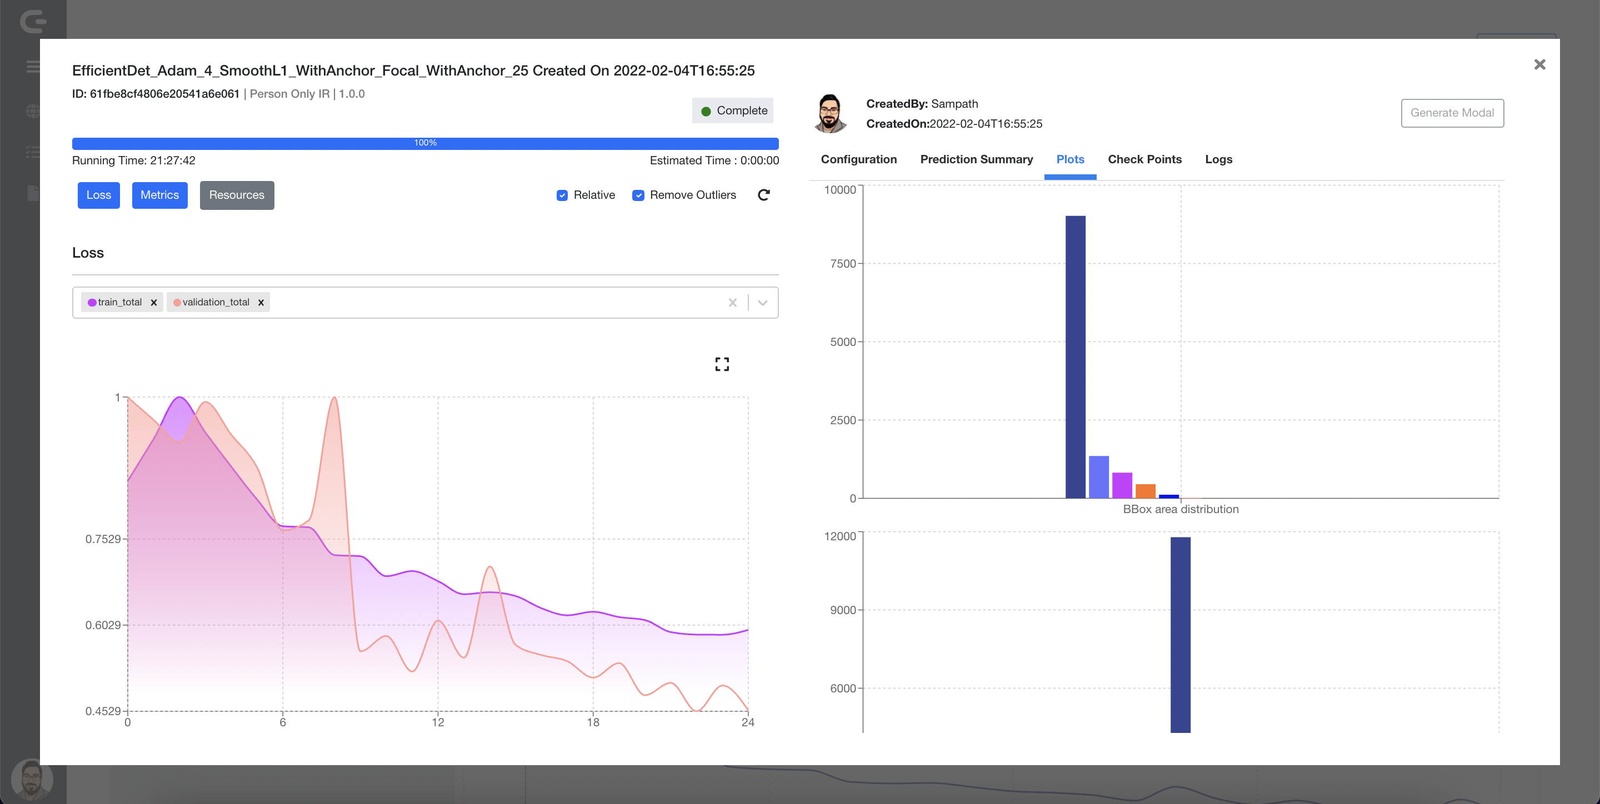This screenshot has height=804, width=1600.
Task: Toggle the Relative checkbox
Action: (562, 195)
